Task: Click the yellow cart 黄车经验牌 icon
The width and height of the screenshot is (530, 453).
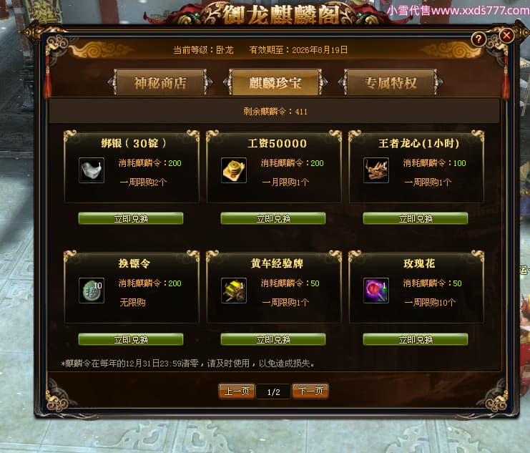Action: pyautogui.click(x=234, y=291)
